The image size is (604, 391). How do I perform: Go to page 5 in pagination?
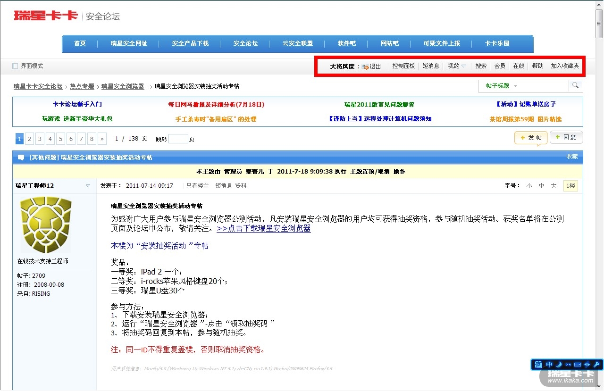60,139
